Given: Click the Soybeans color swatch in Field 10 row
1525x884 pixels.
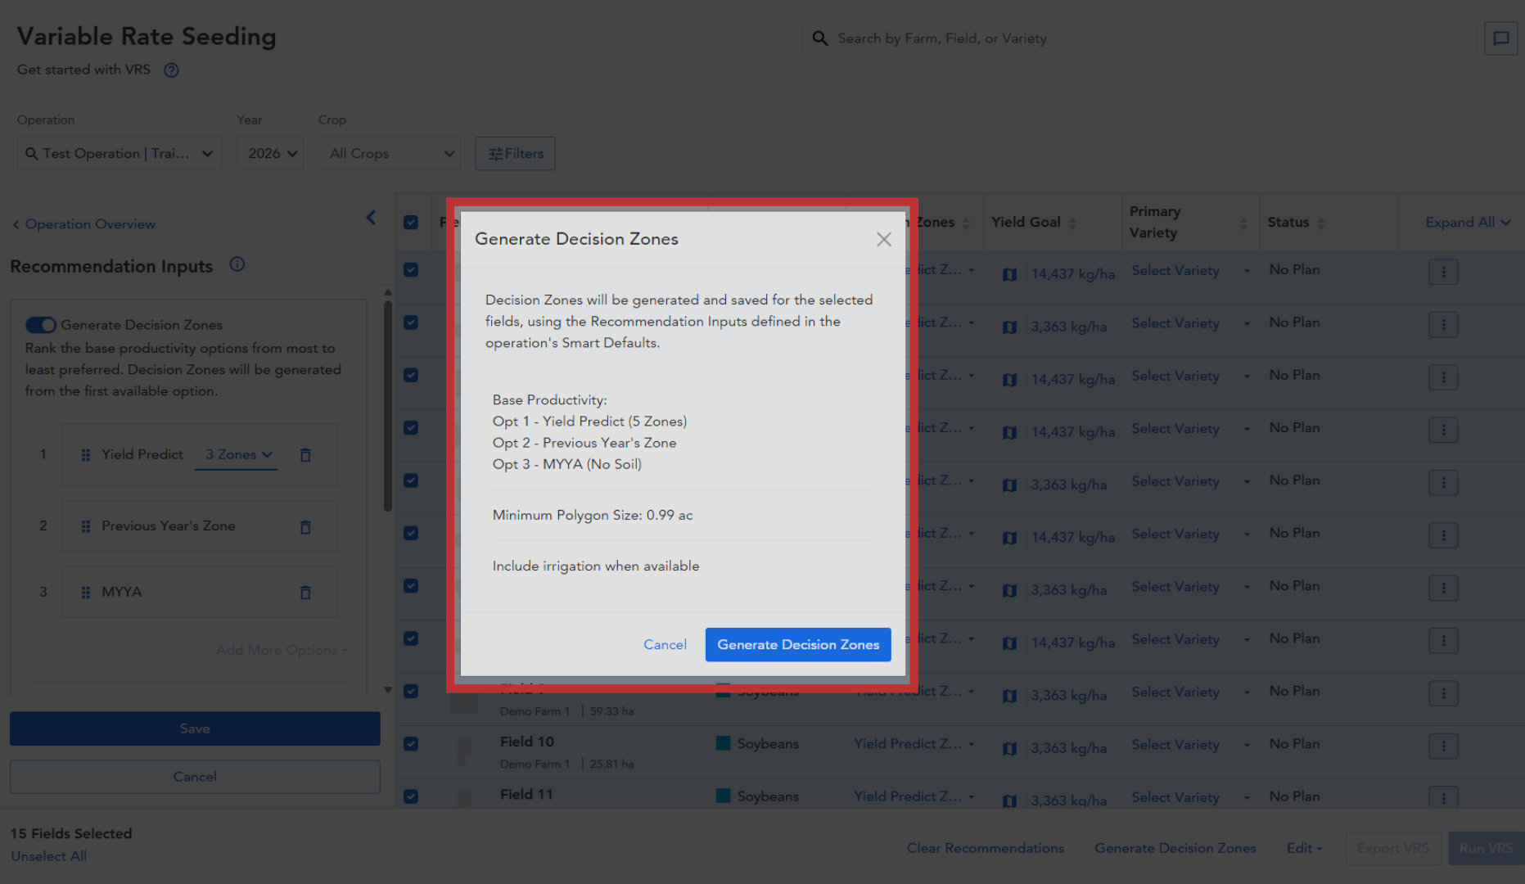Looking at the screenshot, I should click(x=723, y=743).
